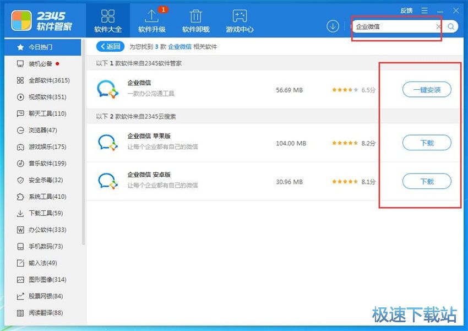
Task: Open 浏览器(47) category
Action: tap(43, 130)
